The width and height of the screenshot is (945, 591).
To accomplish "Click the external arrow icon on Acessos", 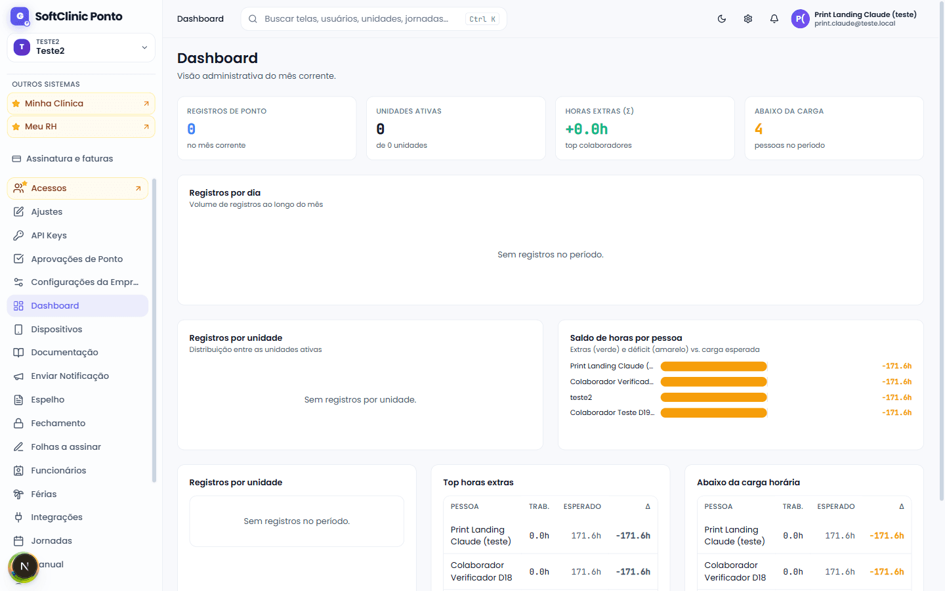I will (x=138, y=188).
